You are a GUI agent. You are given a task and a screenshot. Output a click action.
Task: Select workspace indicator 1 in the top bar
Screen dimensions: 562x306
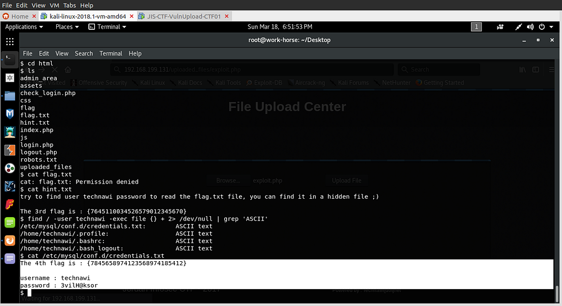(476, 27)
